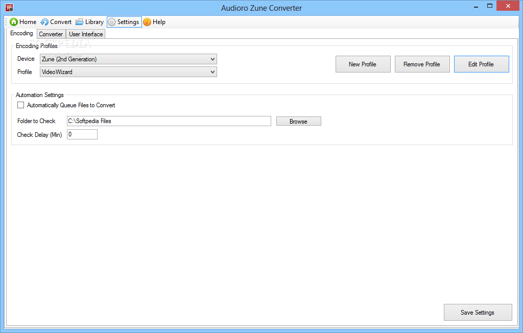This screenshot has width=523, height=333.
Task: Click the Library folder icon
Action: (x=79, y=22)
